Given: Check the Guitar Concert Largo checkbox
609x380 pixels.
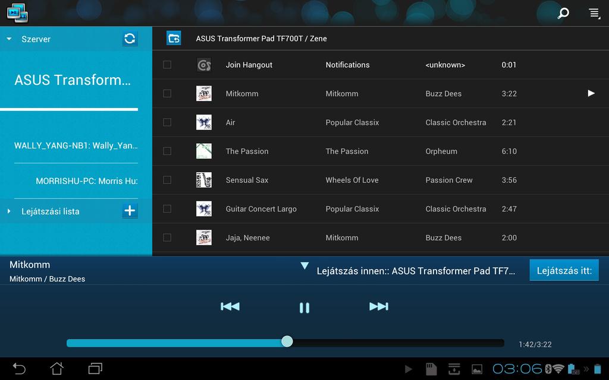Looking at the screenshot, I should pyautogui.click(x=167, y=208).
